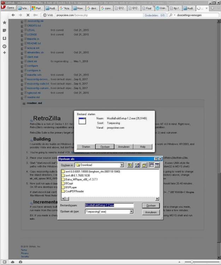This screenshot has height=265, width=221.
Task: Open the History clock panel in sidebar
Action: tap(5, 46)
